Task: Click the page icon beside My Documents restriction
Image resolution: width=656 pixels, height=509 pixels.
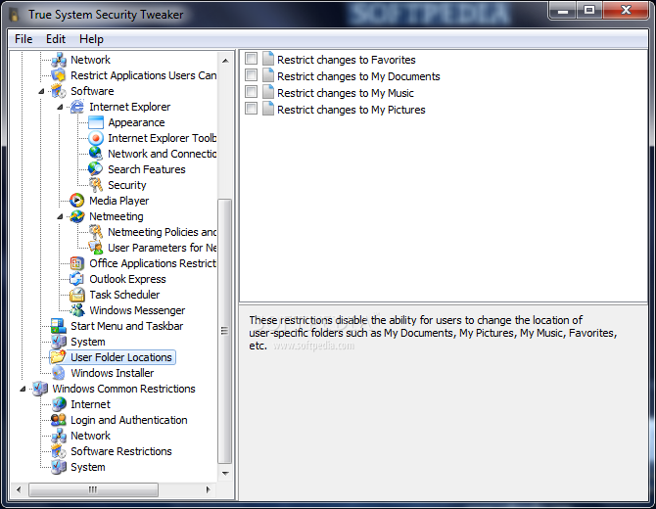Action: pos(268,75)
